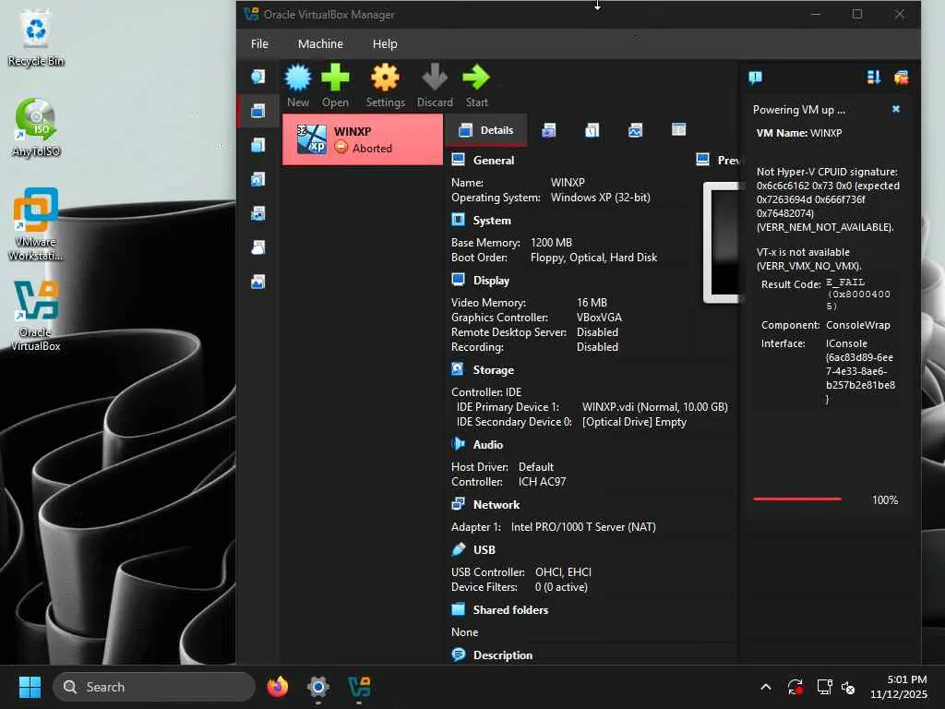Screen dimensions: 945x709
Task: Select the Oracle VirtualBox desktop shortcut
Action: click(x=36, y=316)
